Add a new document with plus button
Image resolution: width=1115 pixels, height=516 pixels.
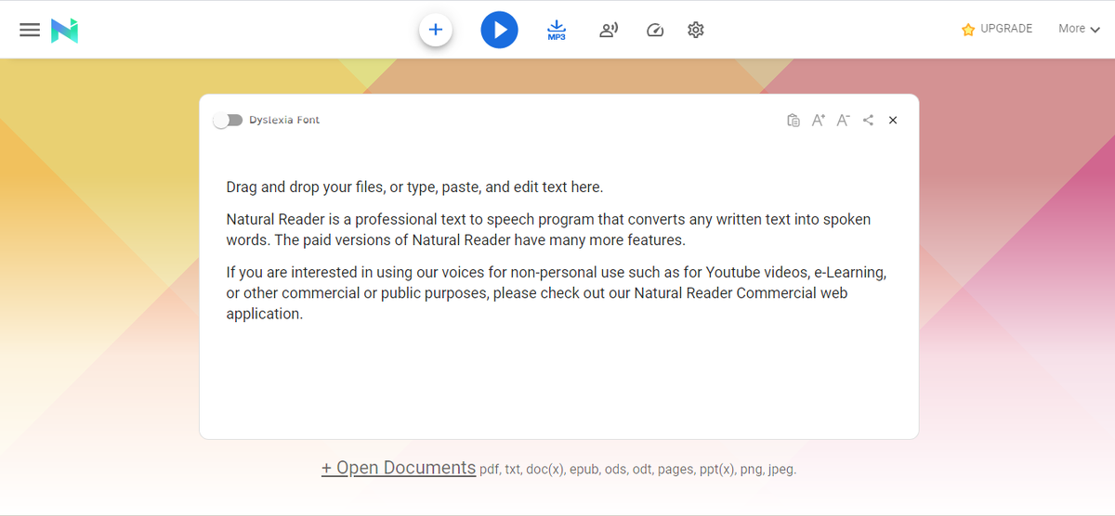tap(436, 30)
